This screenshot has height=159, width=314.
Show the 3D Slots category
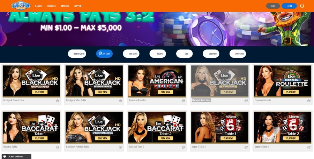(x=158, y=54)
